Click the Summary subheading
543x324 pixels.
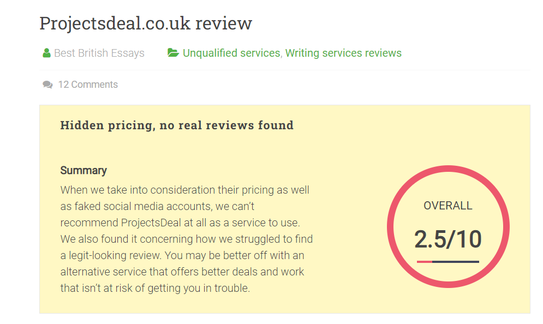pos(83,170)
